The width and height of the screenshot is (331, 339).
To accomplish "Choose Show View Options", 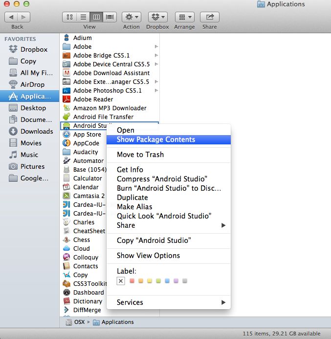I will [x=169, y=256].
